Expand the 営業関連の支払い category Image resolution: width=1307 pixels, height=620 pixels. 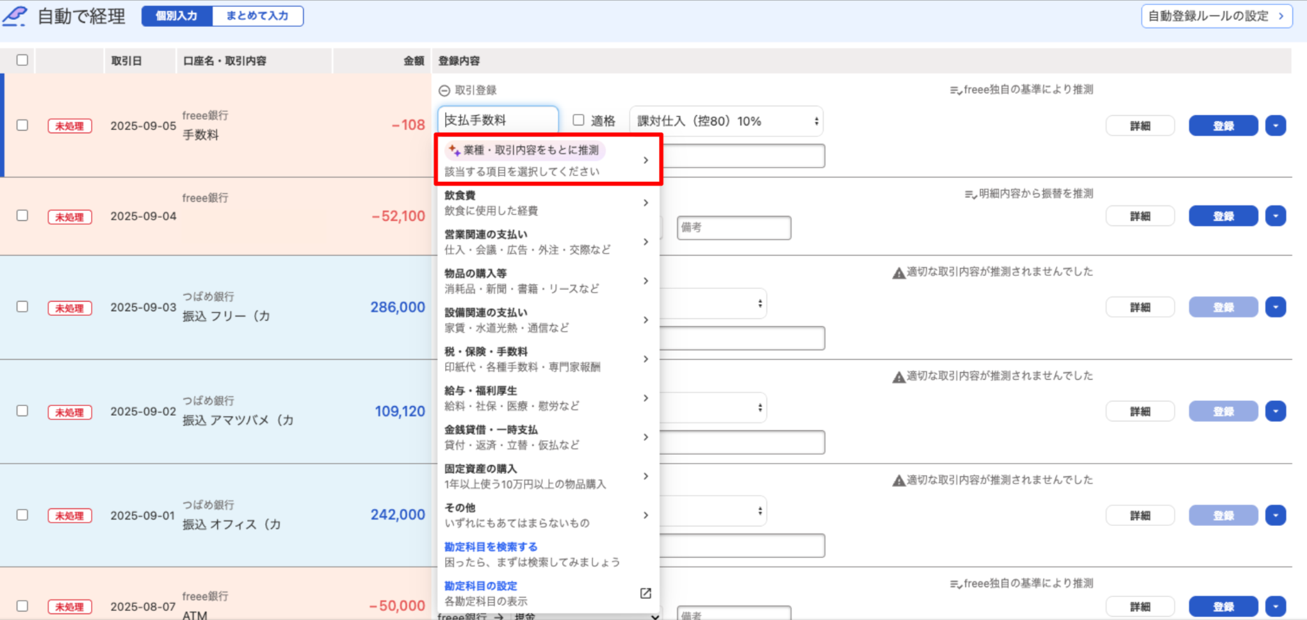pyautogui.click(x=548, y=242)
